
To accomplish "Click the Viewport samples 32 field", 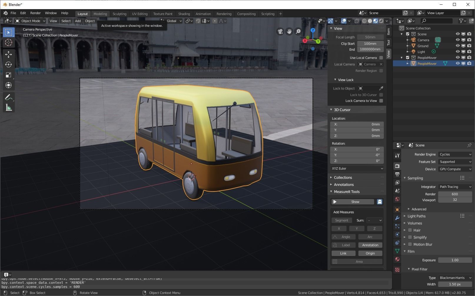I will 455,200.
